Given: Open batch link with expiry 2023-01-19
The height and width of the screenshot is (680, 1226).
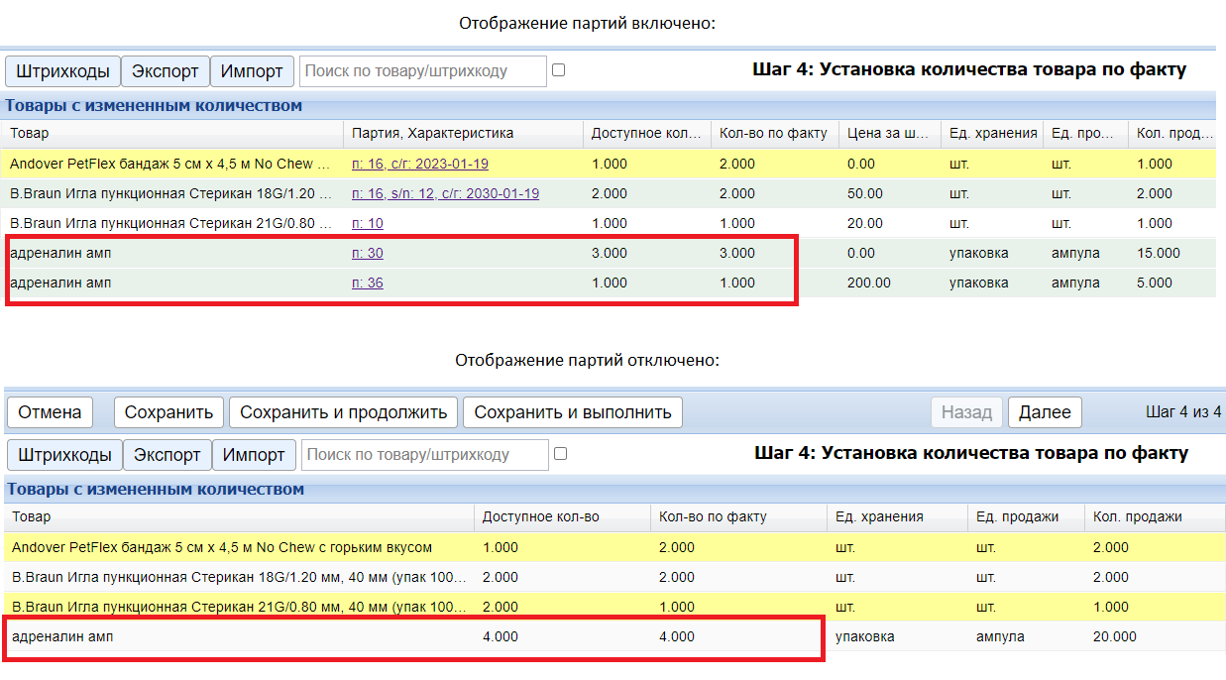Looking at the screenshot, I should click(x=419, y=165).
